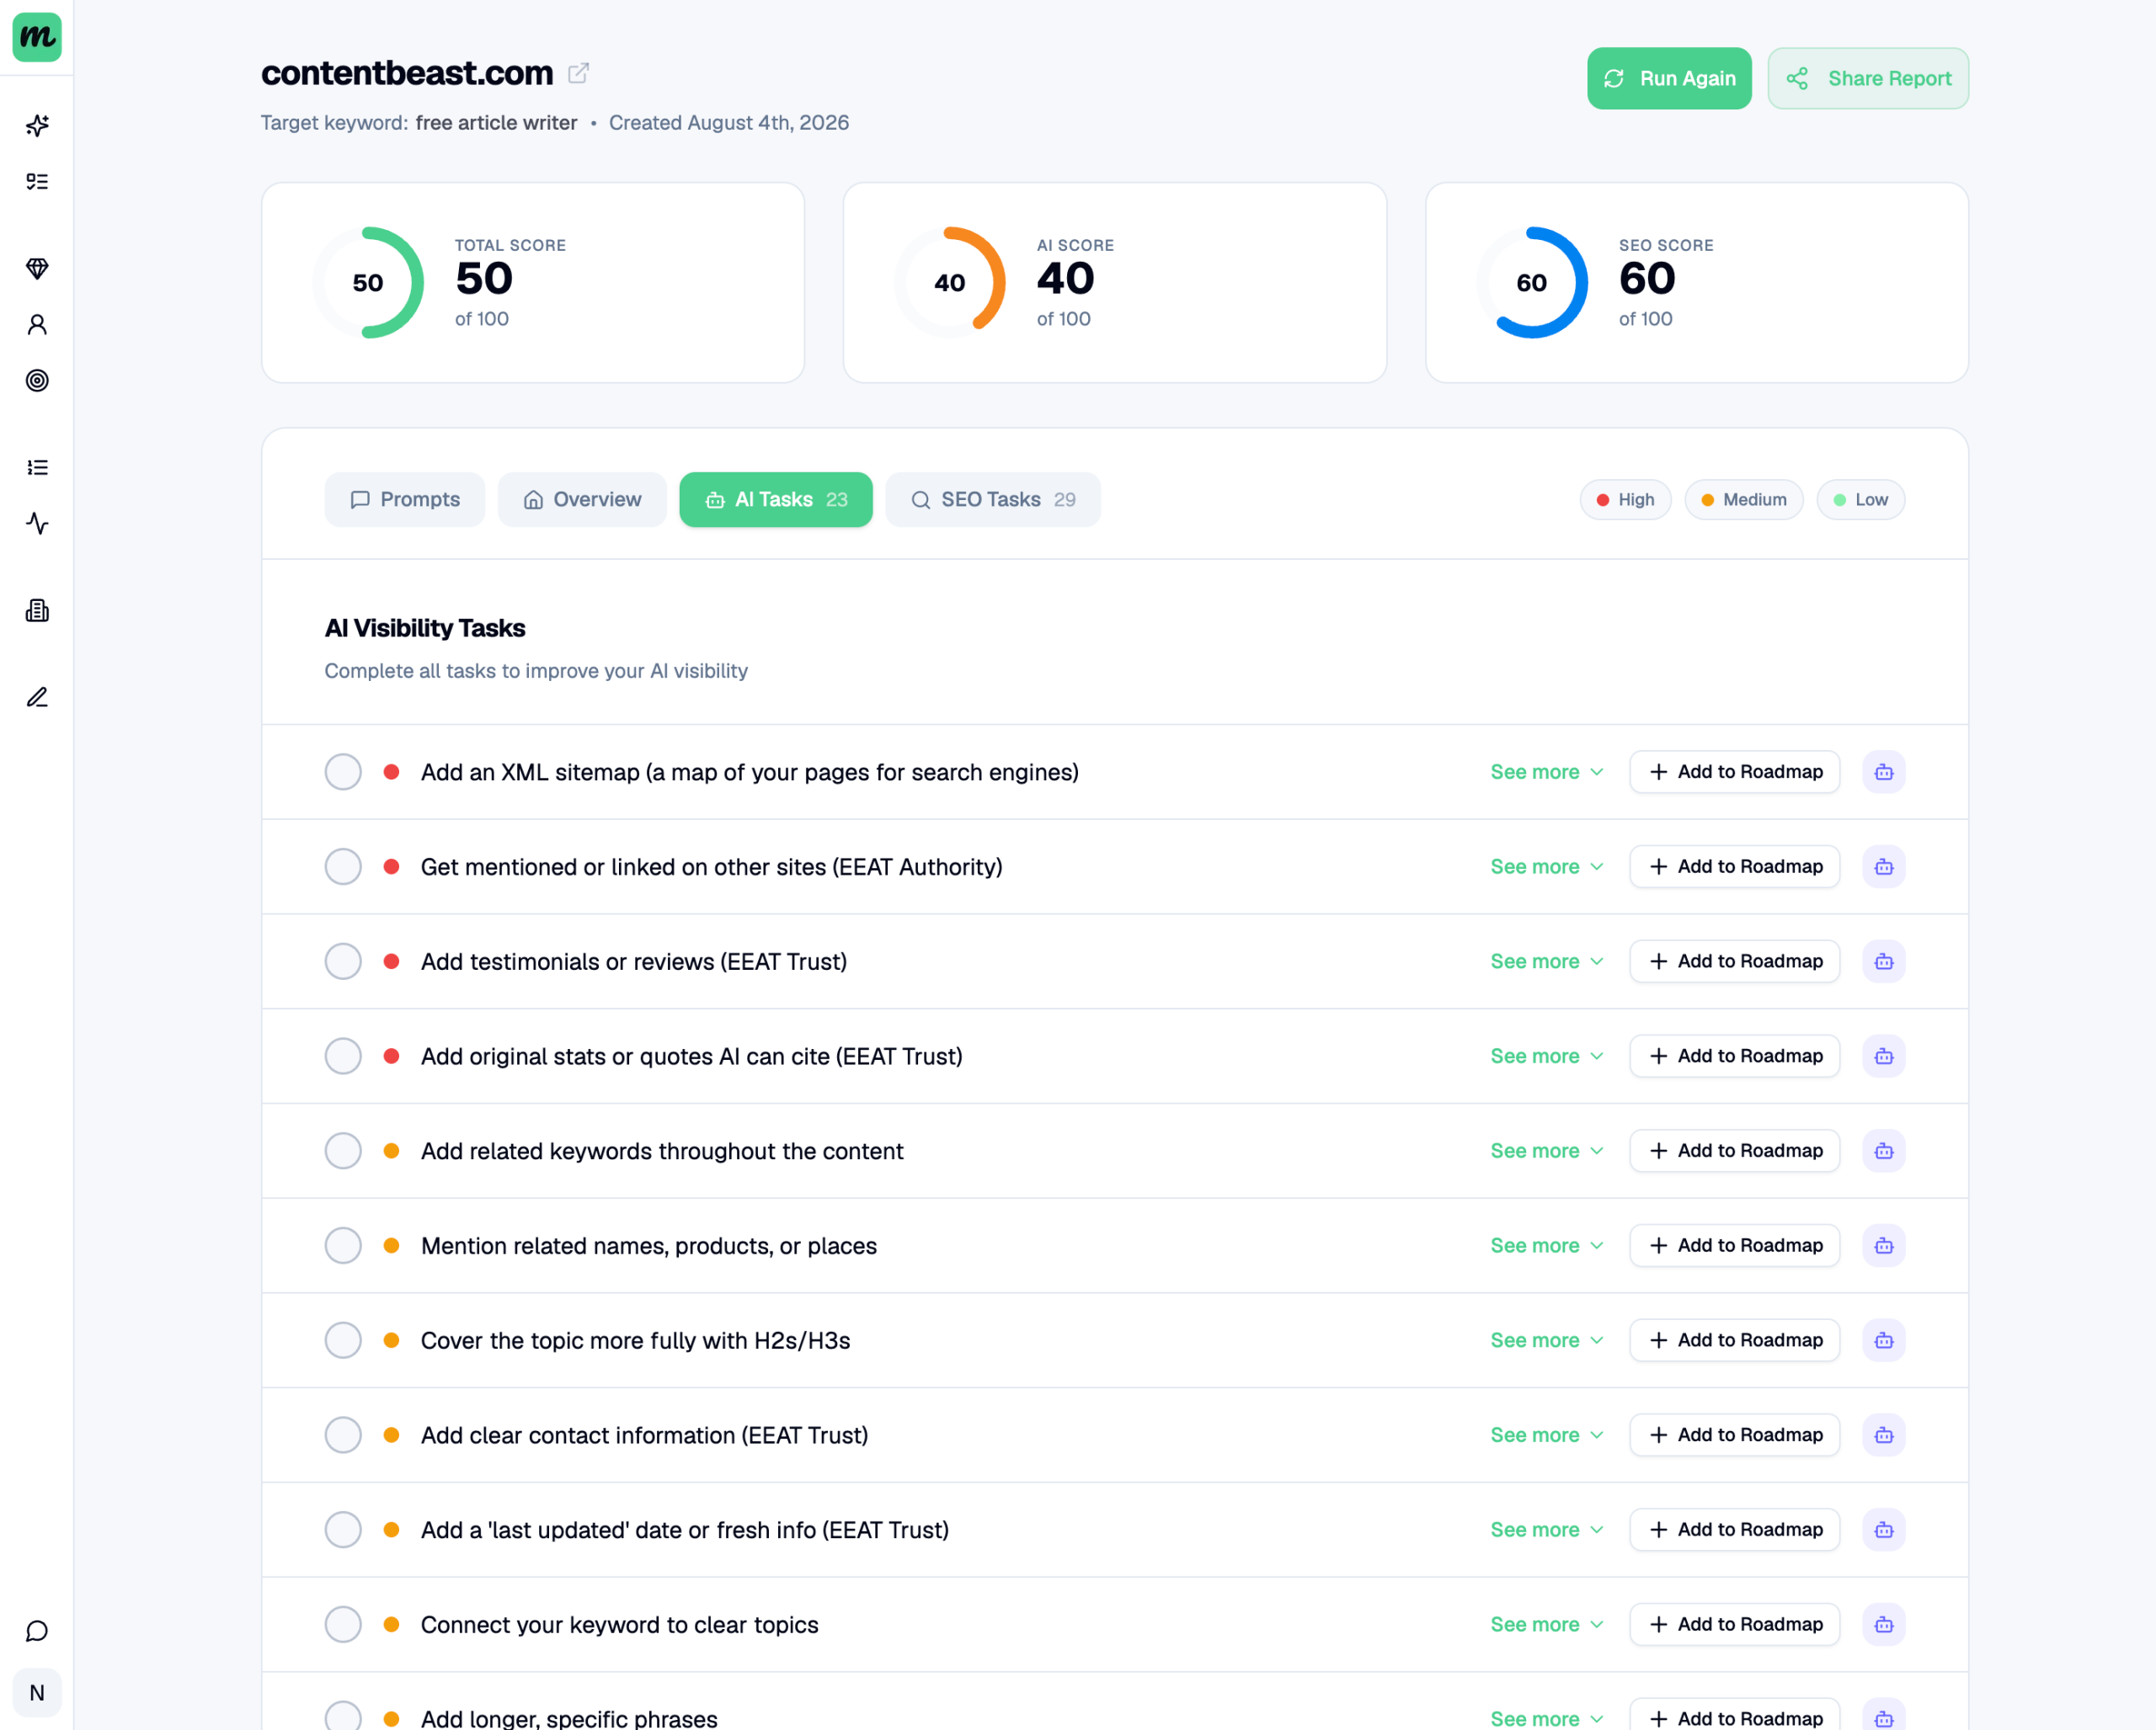Image resolution: width=2156 pixels, height=1730 pixels.
Task: Click robot icon for clear topics task
Action: pyautogui.click(x=1884, y=1625)
